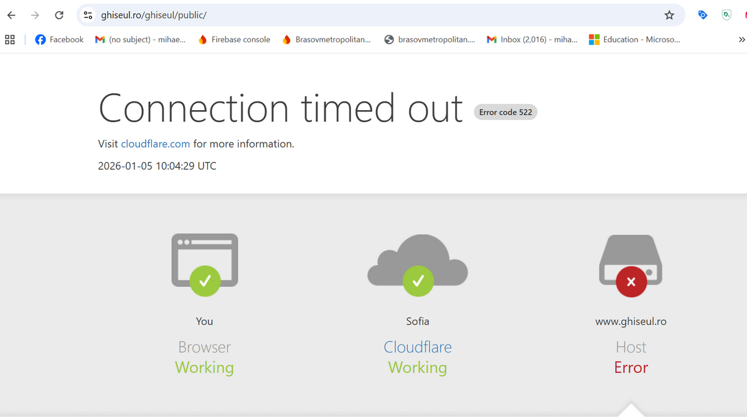747x420 pixels.
Task: Open the apps grid in bookmarks bar
Action: 10,39
